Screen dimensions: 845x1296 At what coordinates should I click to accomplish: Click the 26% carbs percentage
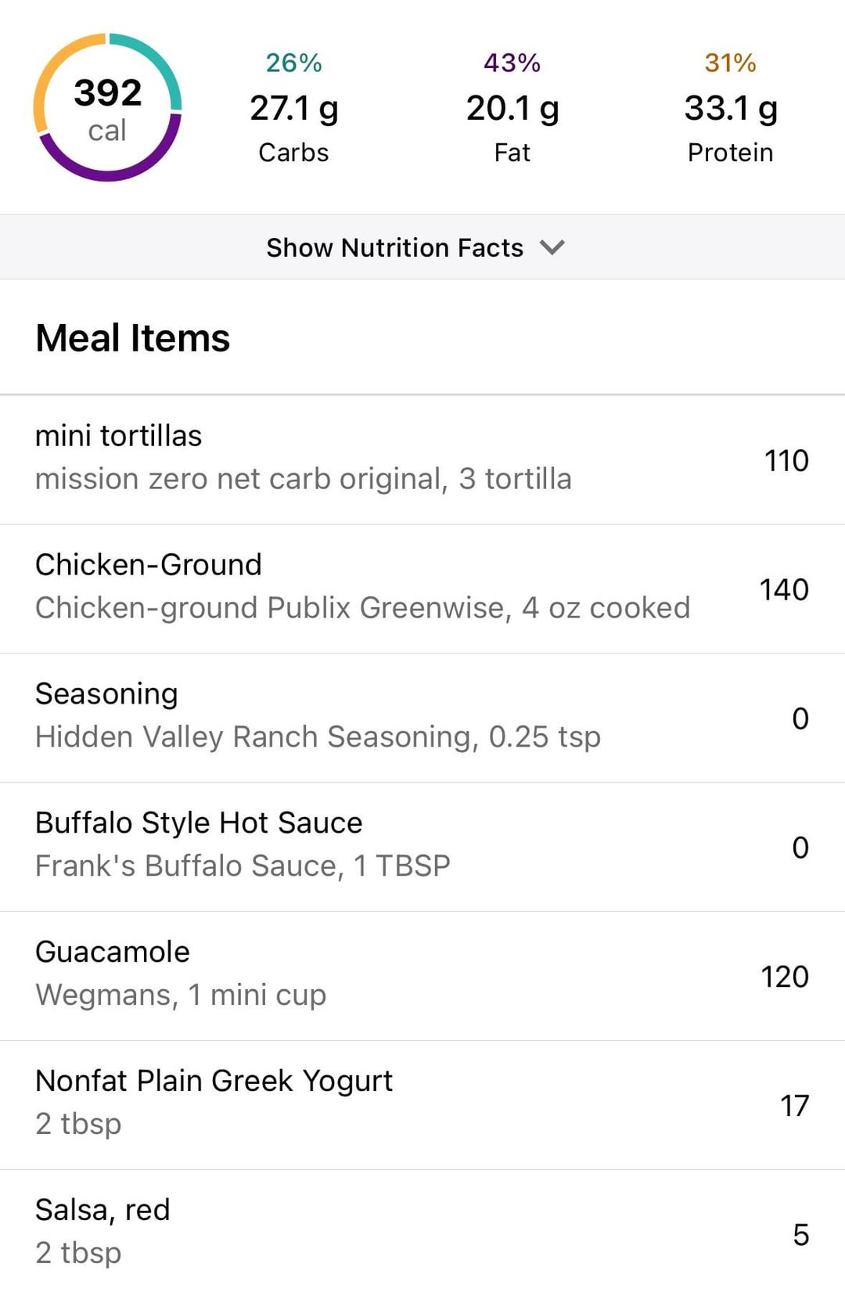293,63
